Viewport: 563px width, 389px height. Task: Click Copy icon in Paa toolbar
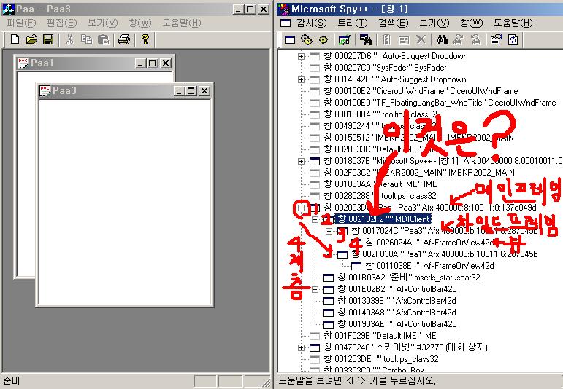point(87,39)
